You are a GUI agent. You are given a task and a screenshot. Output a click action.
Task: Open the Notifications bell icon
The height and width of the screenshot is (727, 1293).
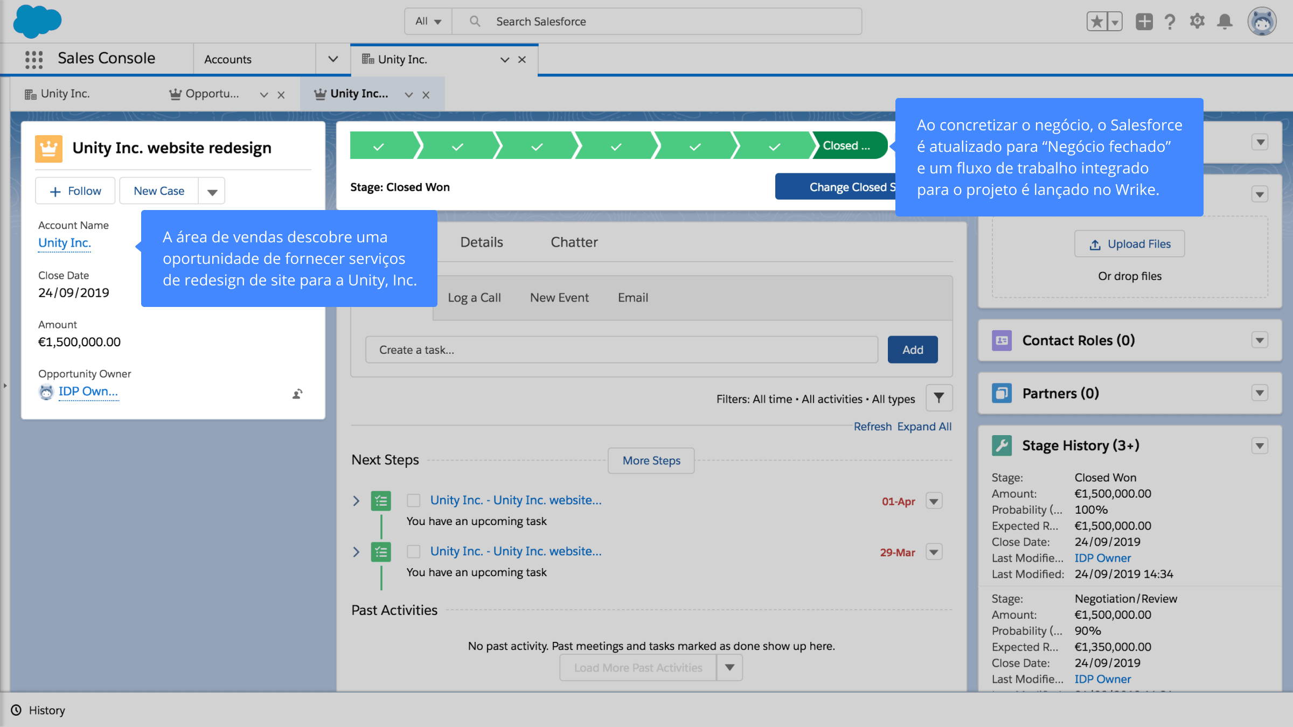click(1225, 22)
